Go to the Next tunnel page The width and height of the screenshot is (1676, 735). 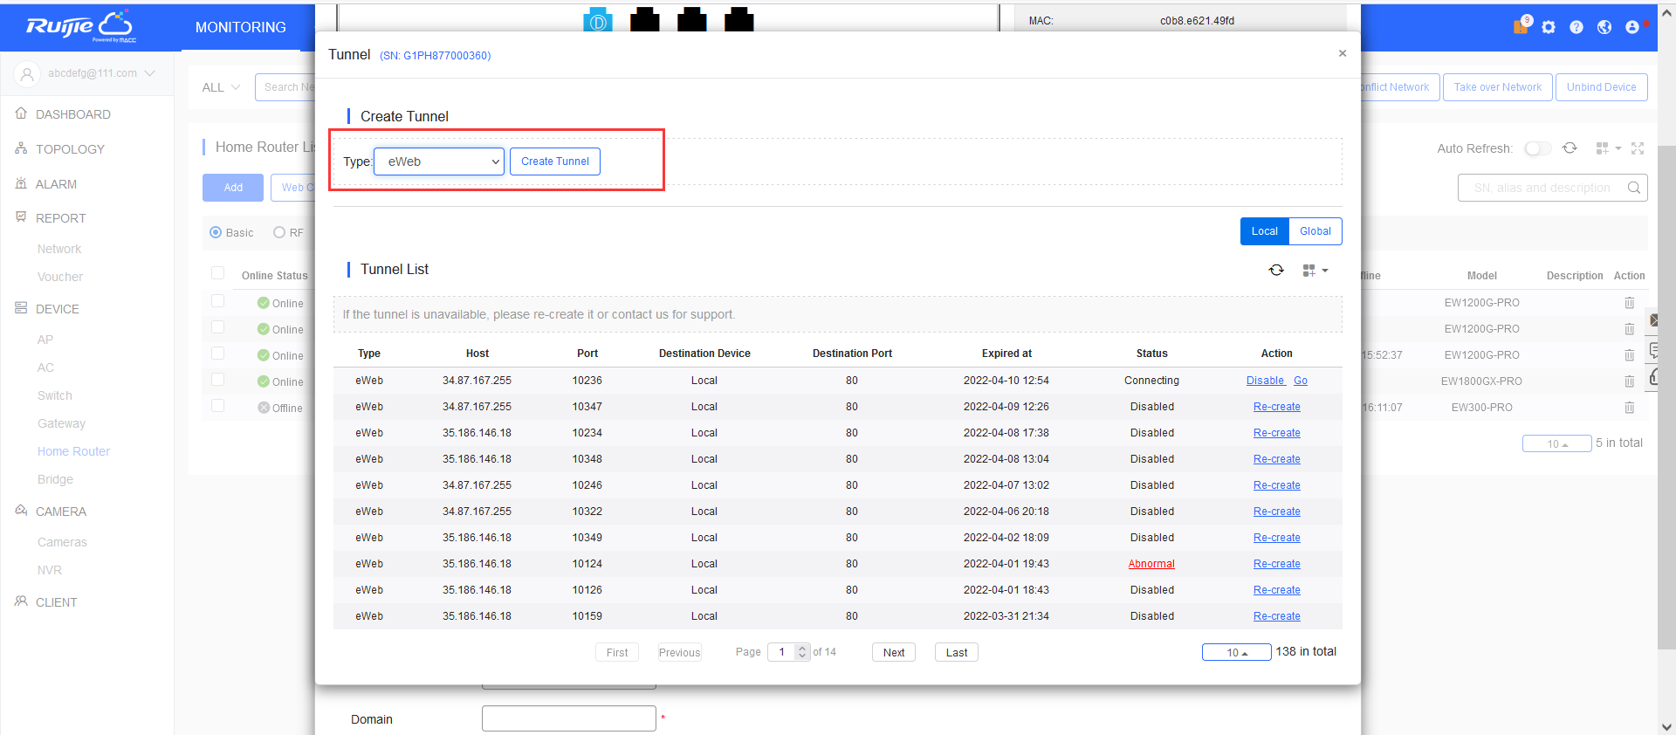894,652
